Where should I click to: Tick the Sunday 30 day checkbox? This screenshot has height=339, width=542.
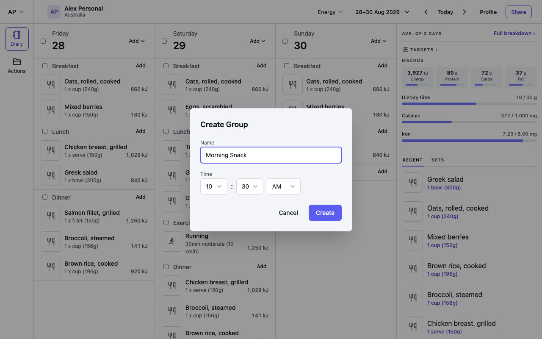(x=285, y=41)
